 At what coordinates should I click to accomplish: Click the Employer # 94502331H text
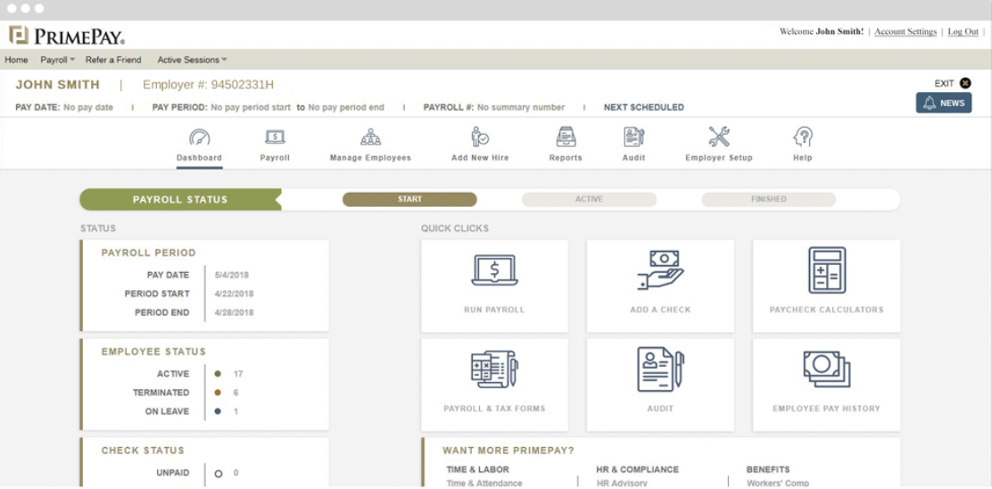(x=208, y=85)
